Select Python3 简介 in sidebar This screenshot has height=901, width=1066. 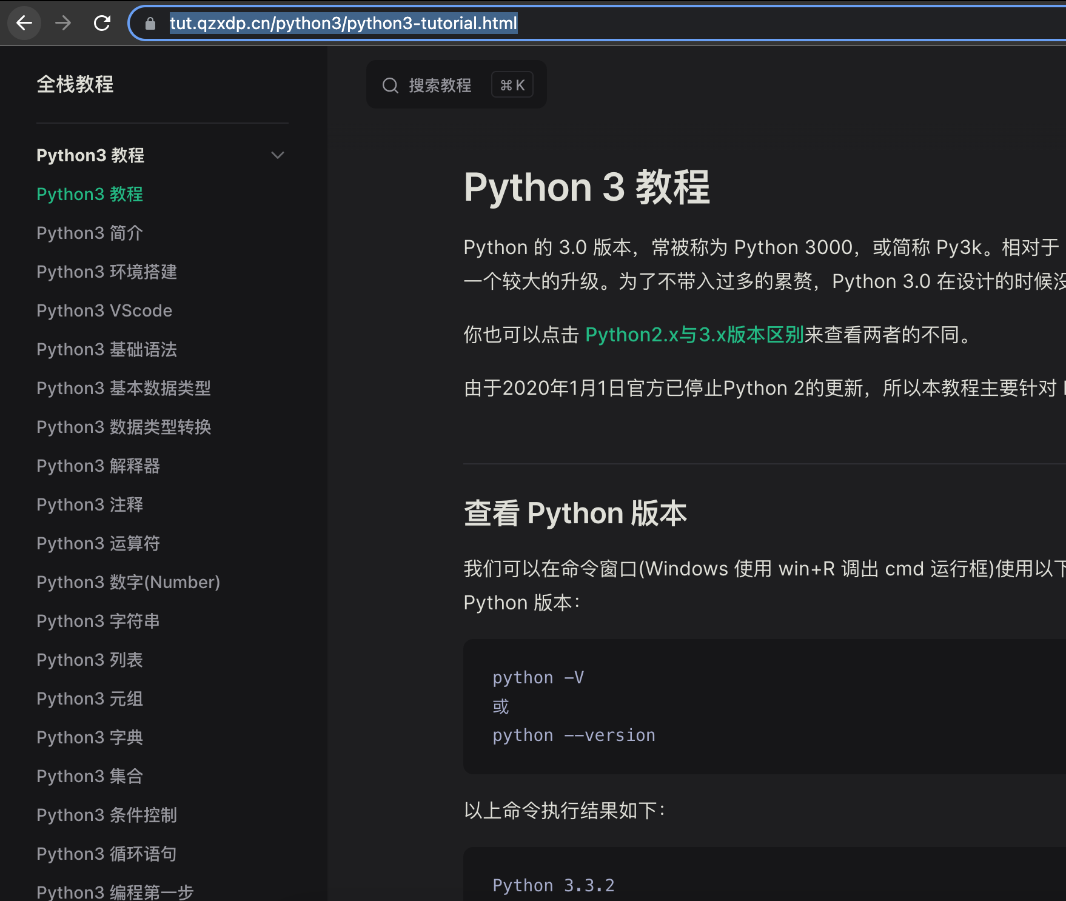coord(90,233)
